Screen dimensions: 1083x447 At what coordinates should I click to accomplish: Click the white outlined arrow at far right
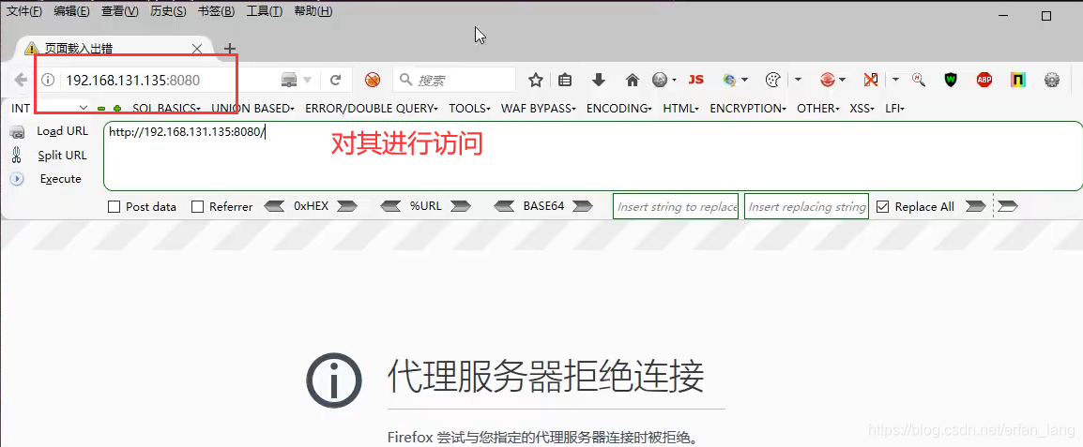tap(1009, 206)
